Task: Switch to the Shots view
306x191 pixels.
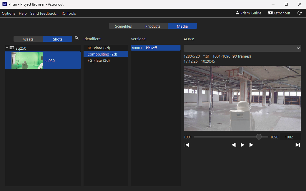Action: click(x=57, y=39)
